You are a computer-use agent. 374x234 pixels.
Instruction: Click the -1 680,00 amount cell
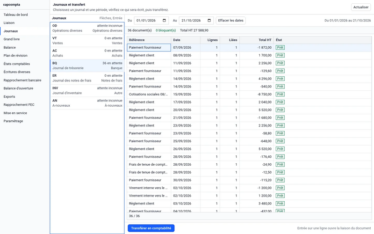point(257,118)
